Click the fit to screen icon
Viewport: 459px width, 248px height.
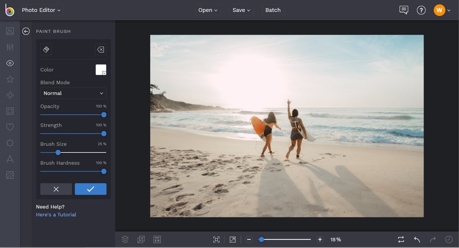[216, 239]
